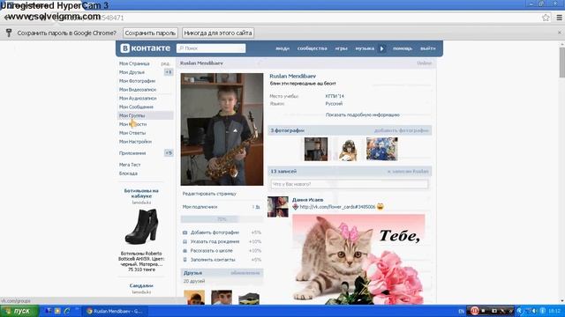Open Моя Страница in sidebar
The image size is (565, 317).
[x=134, y=63]
